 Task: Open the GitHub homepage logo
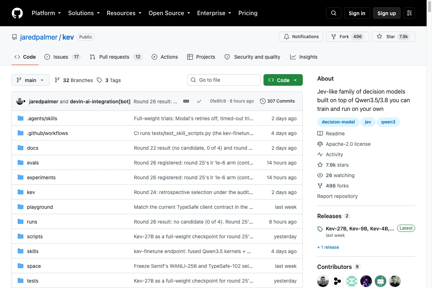17,13
